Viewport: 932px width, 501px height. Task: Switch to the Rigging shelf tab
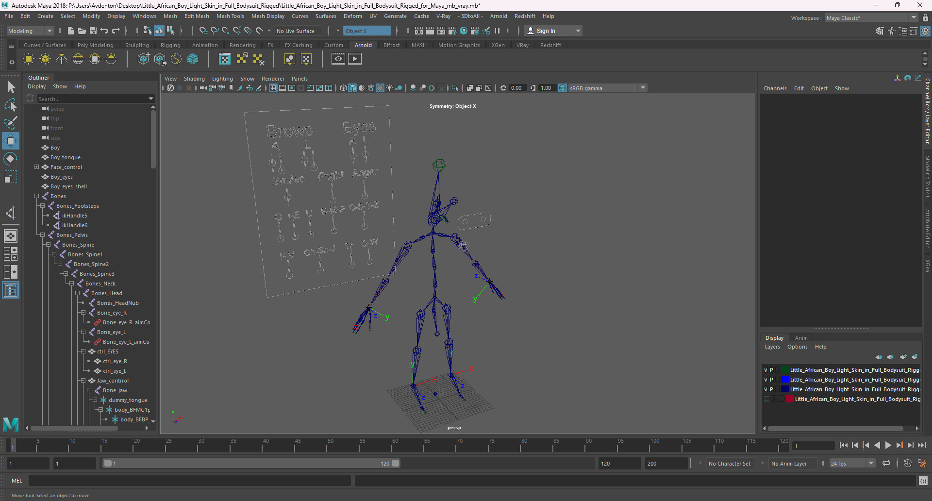[170, 45]
